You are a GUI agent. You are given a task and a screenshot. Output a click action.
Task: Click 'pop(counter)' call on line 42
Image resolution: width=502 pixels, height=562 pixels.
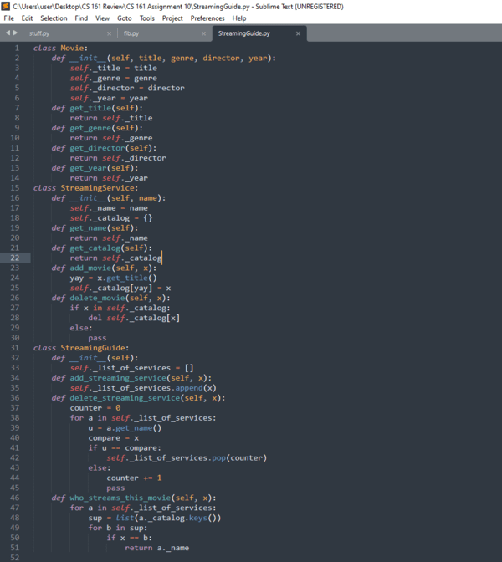239,458
